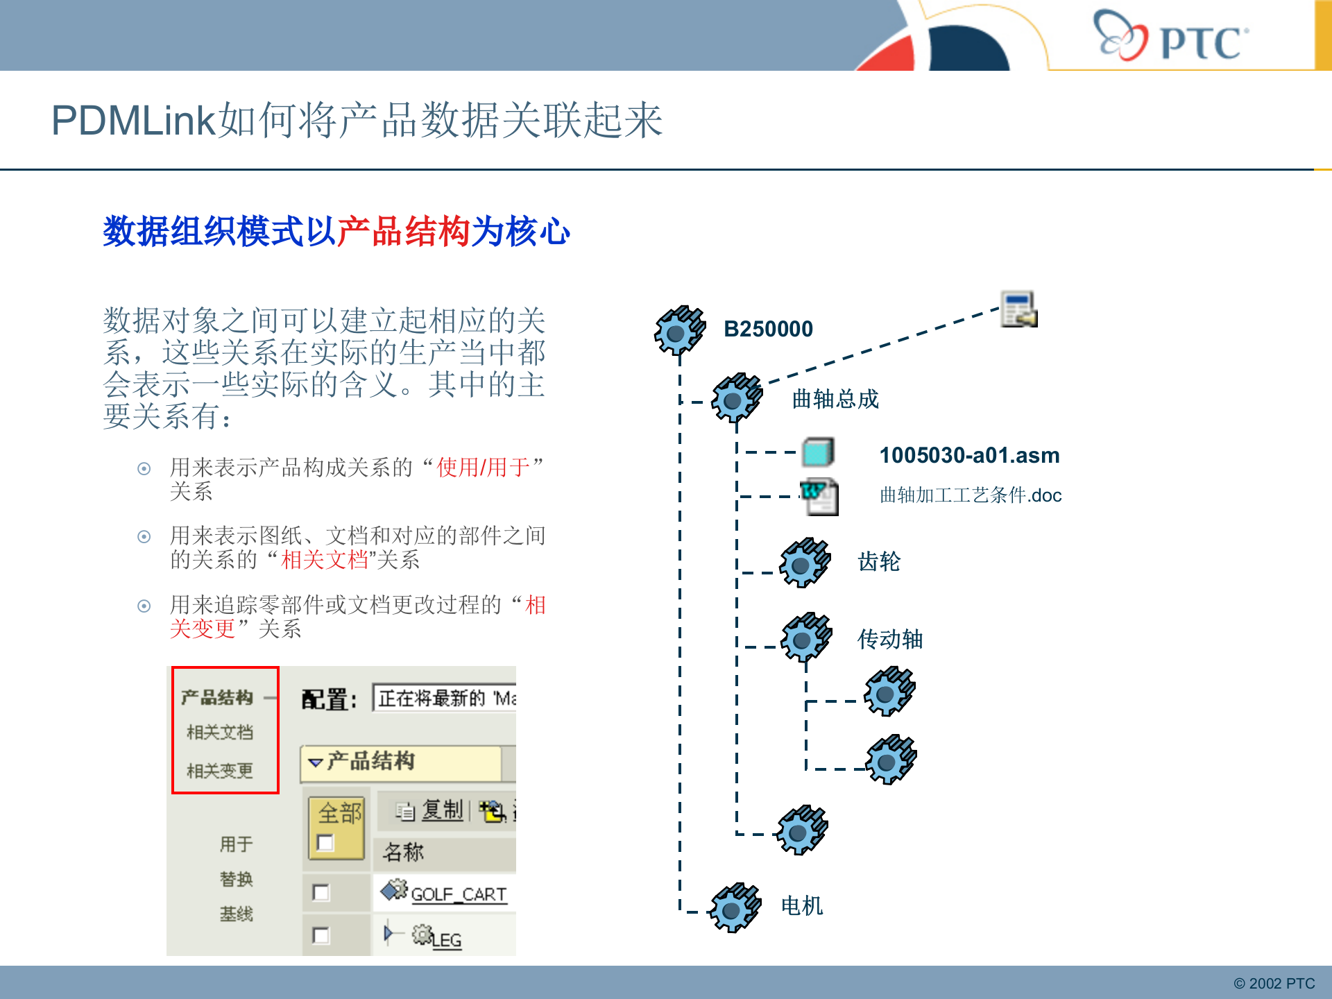Click the 名称 column header
The height and width of the screenshot is (999, 1332).
(x=403, y=850)
